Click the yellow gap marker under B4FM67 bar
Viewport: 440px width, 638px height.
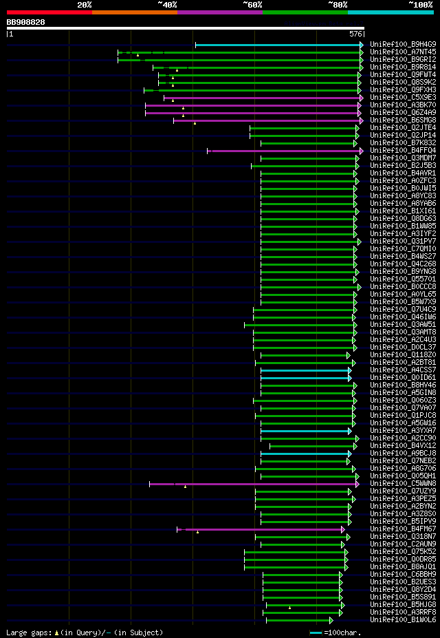point(197,532)
